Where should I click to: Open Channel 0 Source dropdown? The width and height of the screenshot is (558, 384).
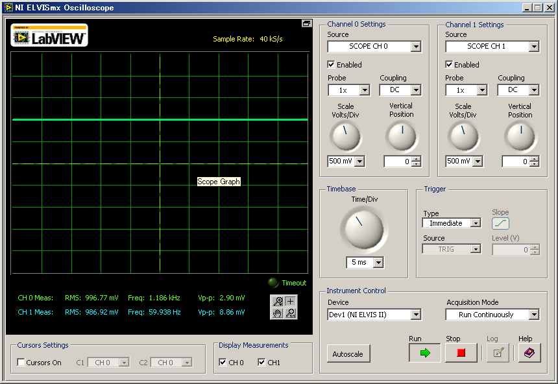point(374,47)
